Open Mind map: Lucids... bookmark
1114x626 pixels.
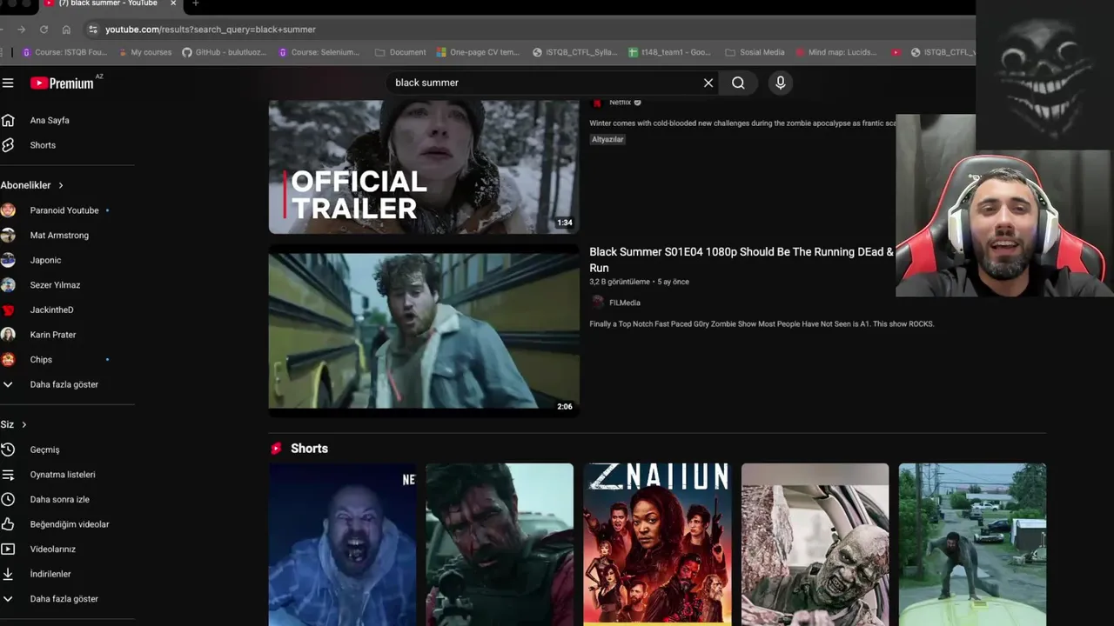[836, 52]
